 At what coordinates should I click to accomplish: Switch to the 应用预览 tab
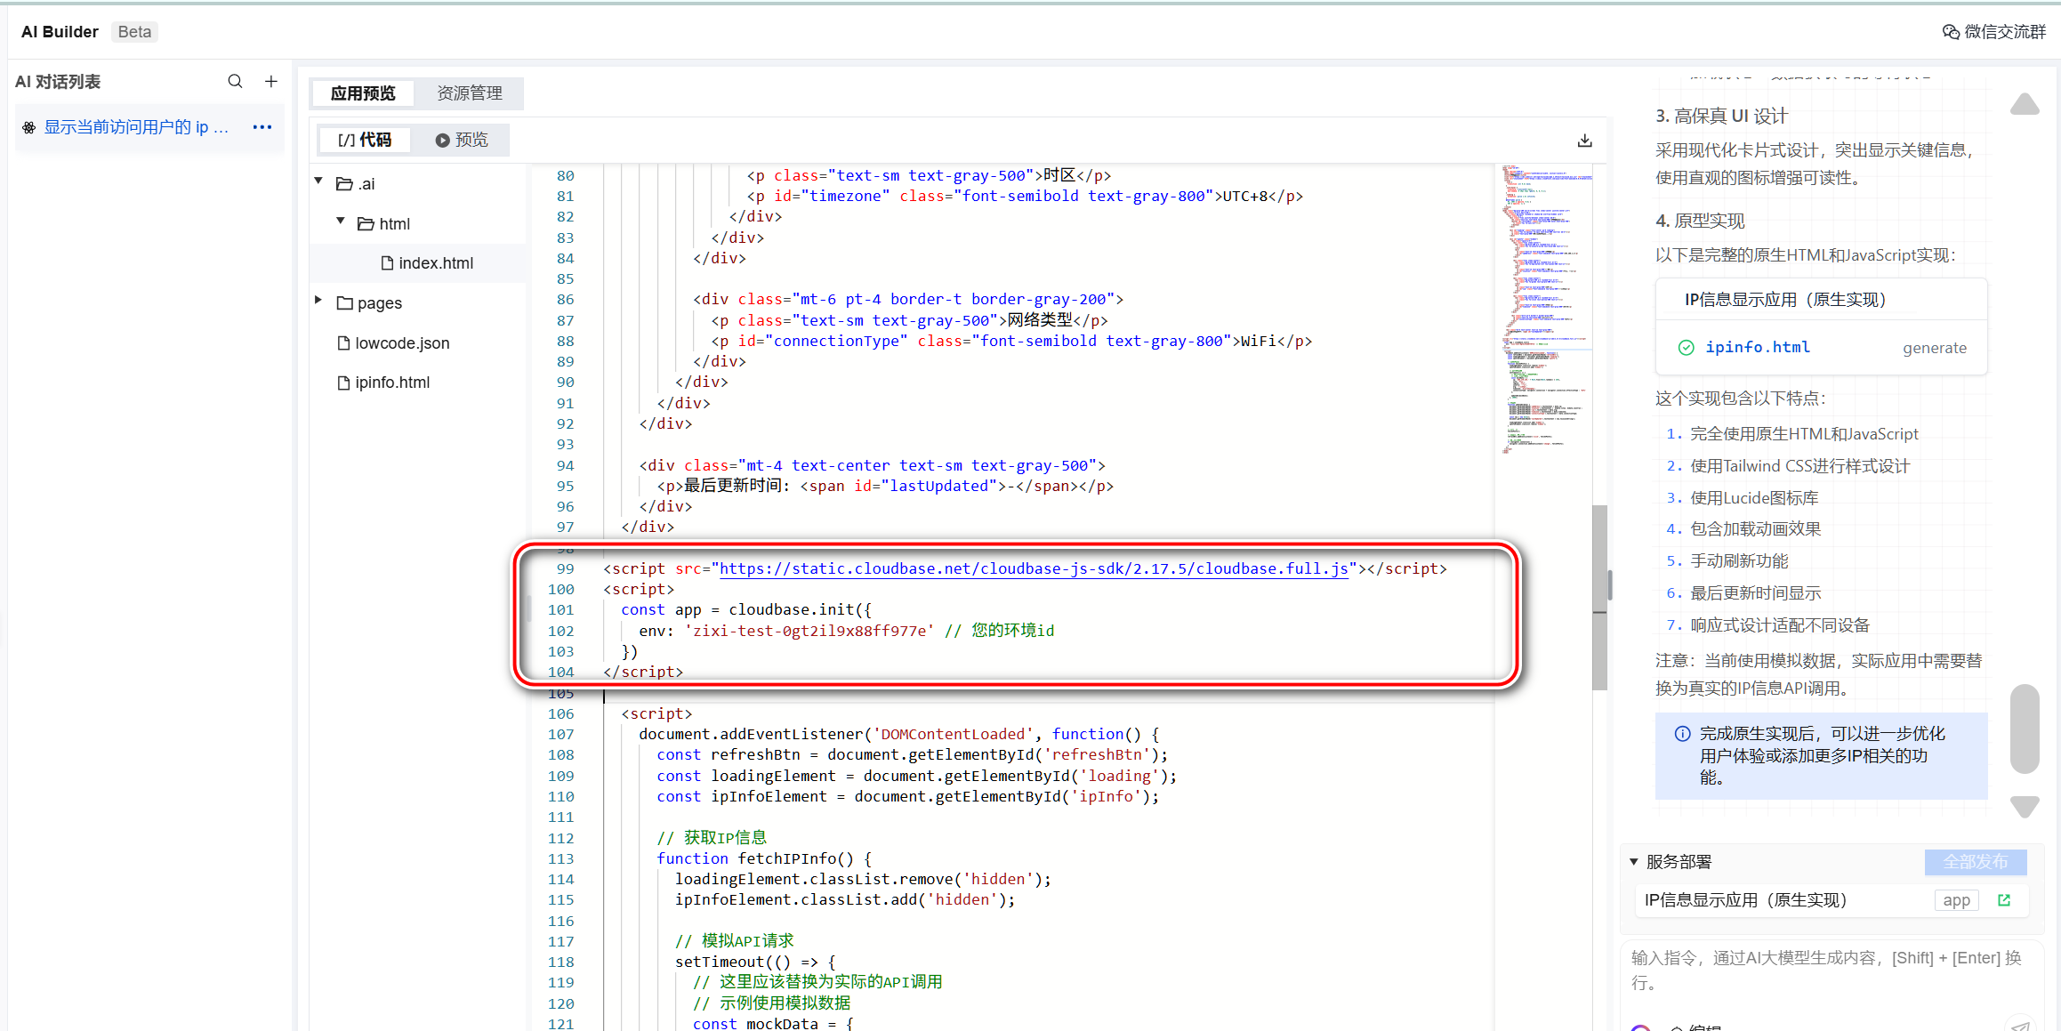pyautogui.click(x=362, y=93)
